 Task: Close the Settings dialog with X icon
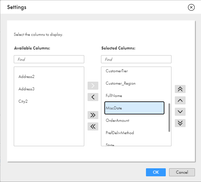pos(191,7)
